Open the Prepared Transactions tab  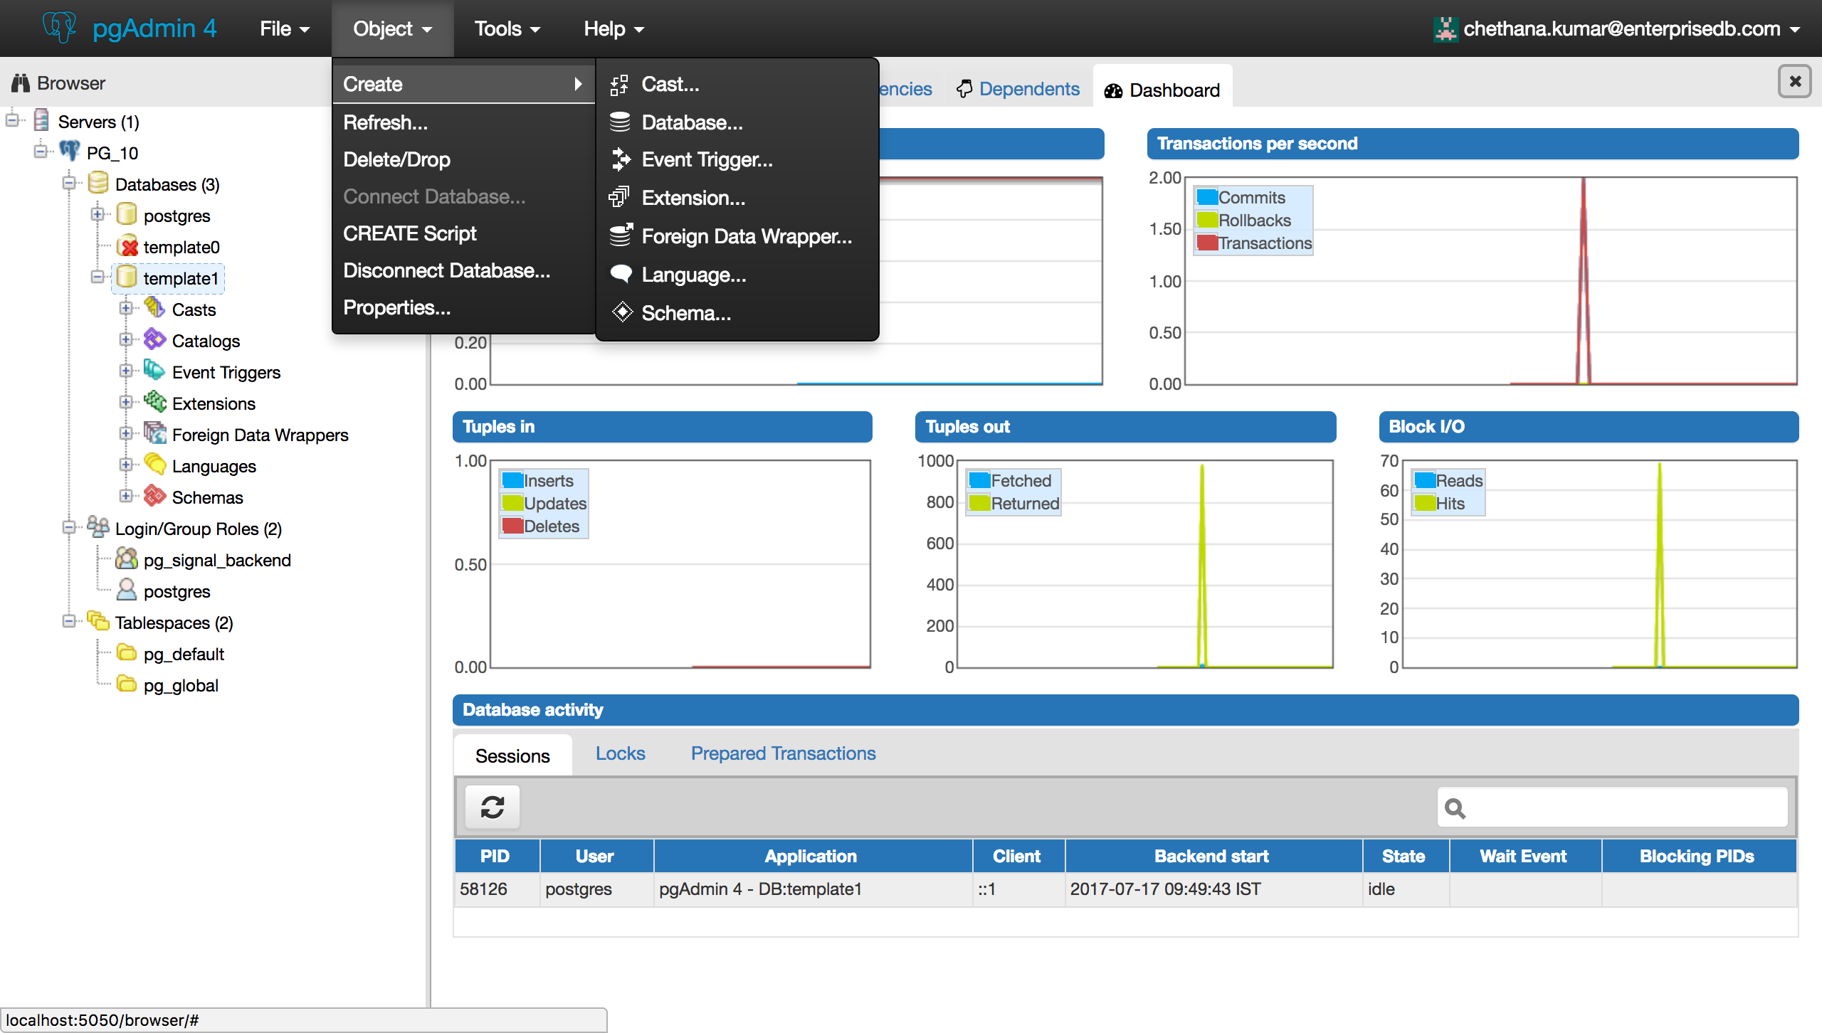point(783,753)
